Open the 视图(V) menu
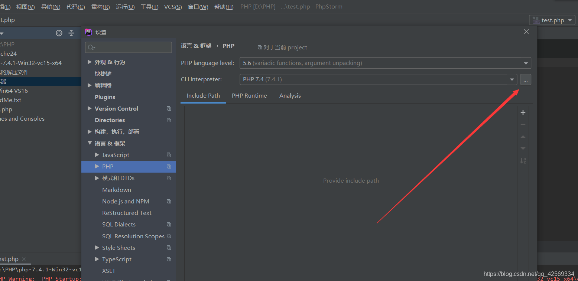Screen dimensions: 578x281 pyautogui.click(x=25, y=7)
